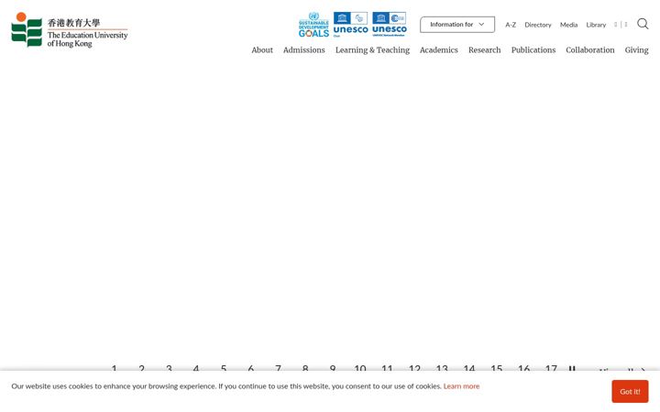Open the Publications menu
The height and width of the screenshot is (412, 660).
coord(533,50)
